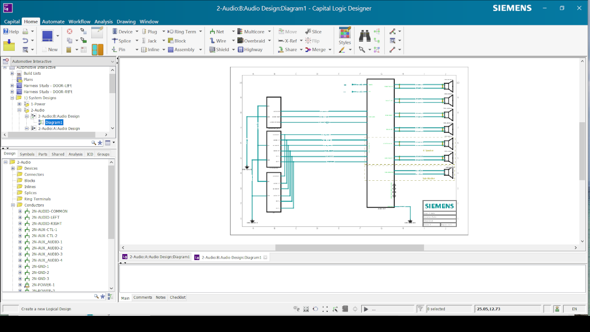Add a Pin to the diagram
590x332 pixels.
tap(118, 49)
